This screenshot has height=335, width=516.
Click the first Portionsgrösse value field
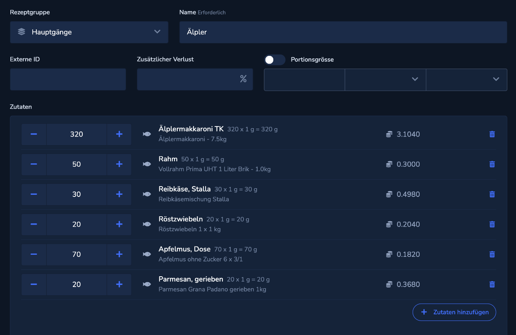[x=304, y=79]
